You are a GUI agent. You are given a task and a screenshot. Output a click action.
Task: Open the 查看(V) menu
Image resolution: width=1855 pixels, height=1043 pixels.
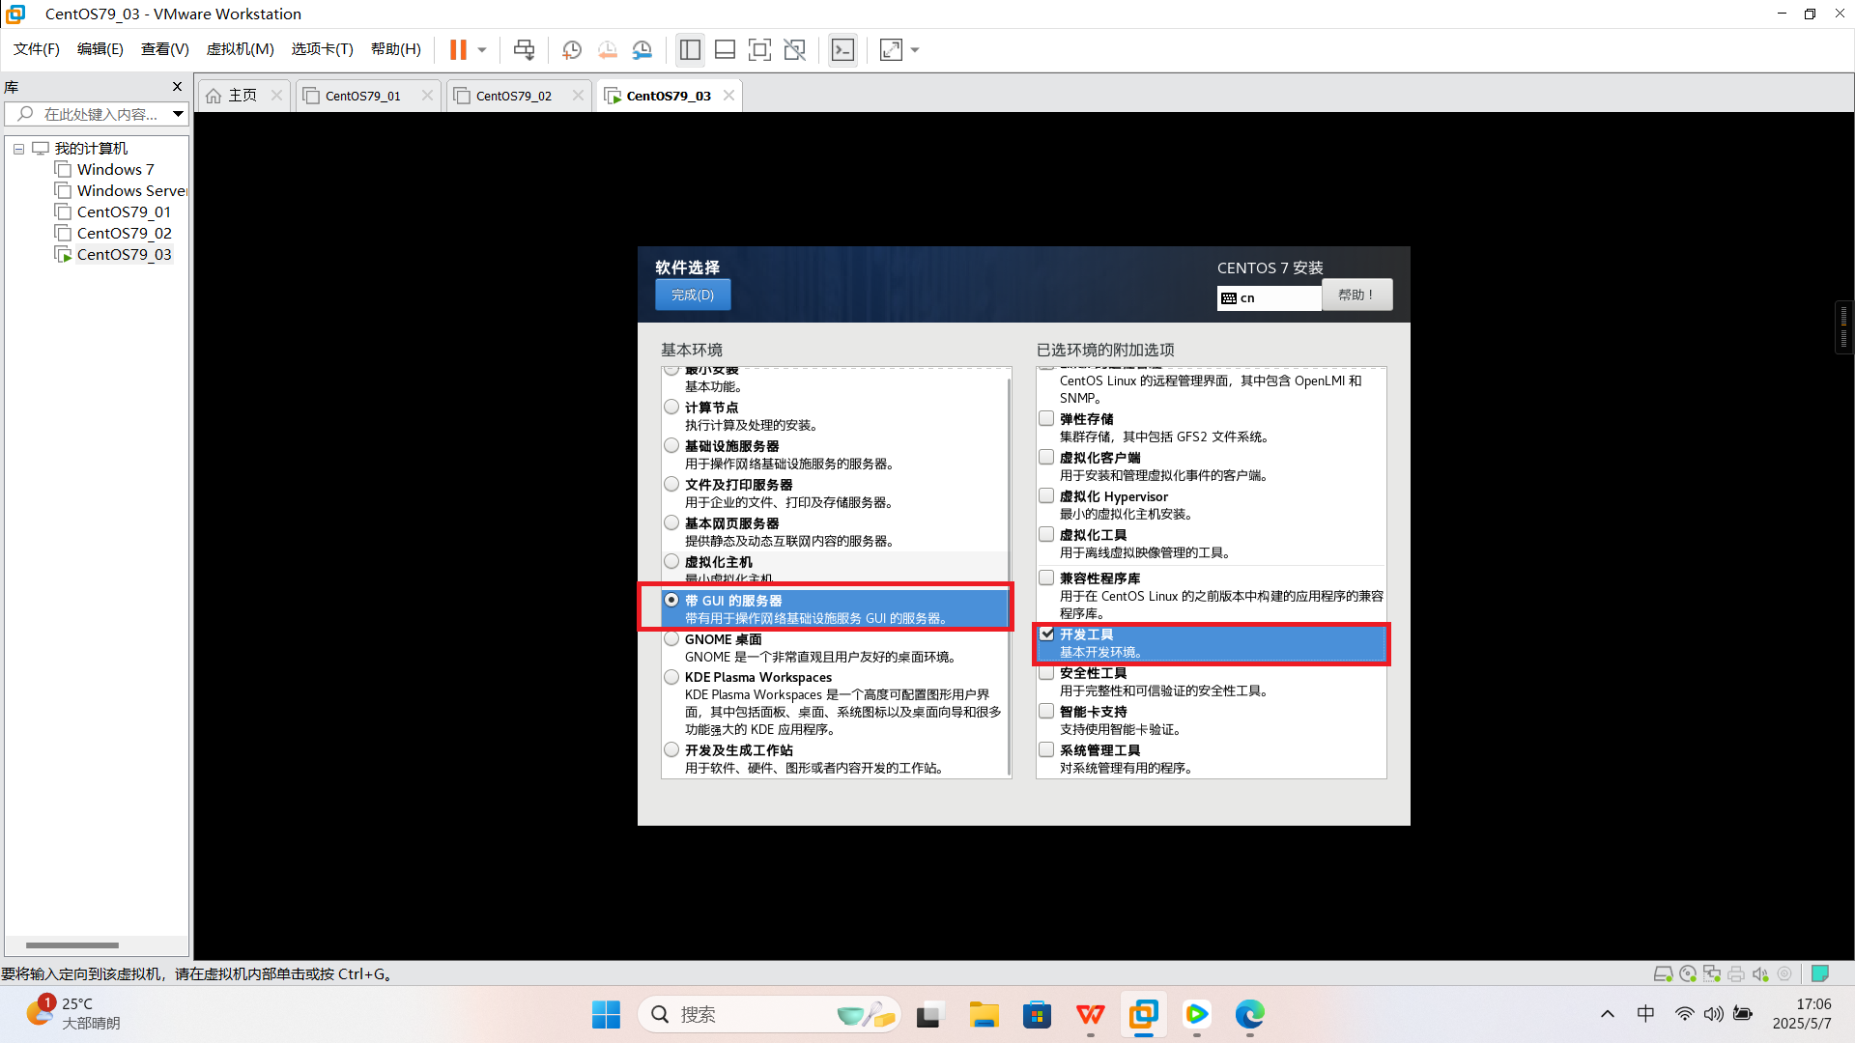165,49
